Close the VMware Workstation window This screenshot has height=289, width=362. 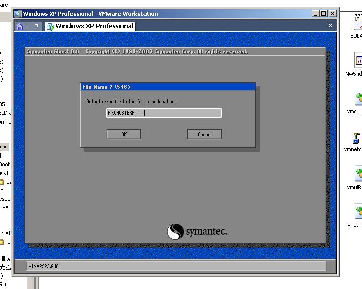[x=332, y=14]
